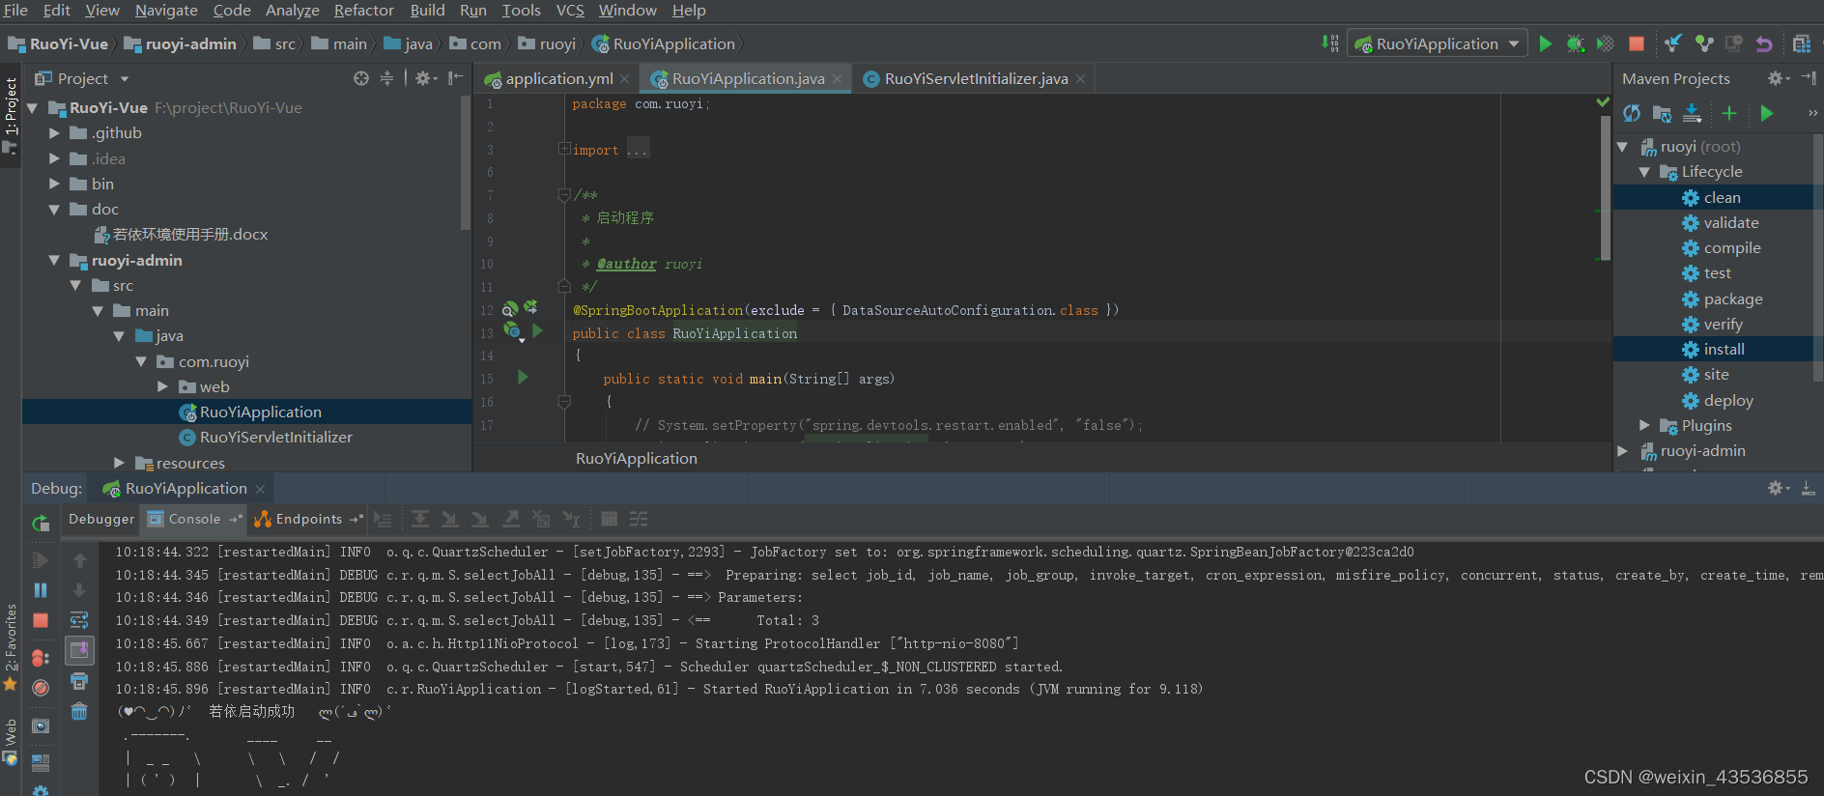Open the Refactor menu
The height and width of the screenshot is (796, 1824).
click(363, 11)
